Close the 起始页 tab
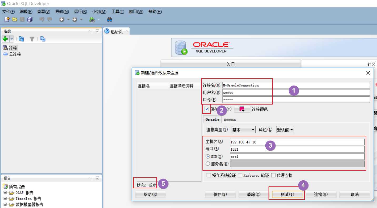The width and height of the screenshot is (377, 208). click(127, 31)
